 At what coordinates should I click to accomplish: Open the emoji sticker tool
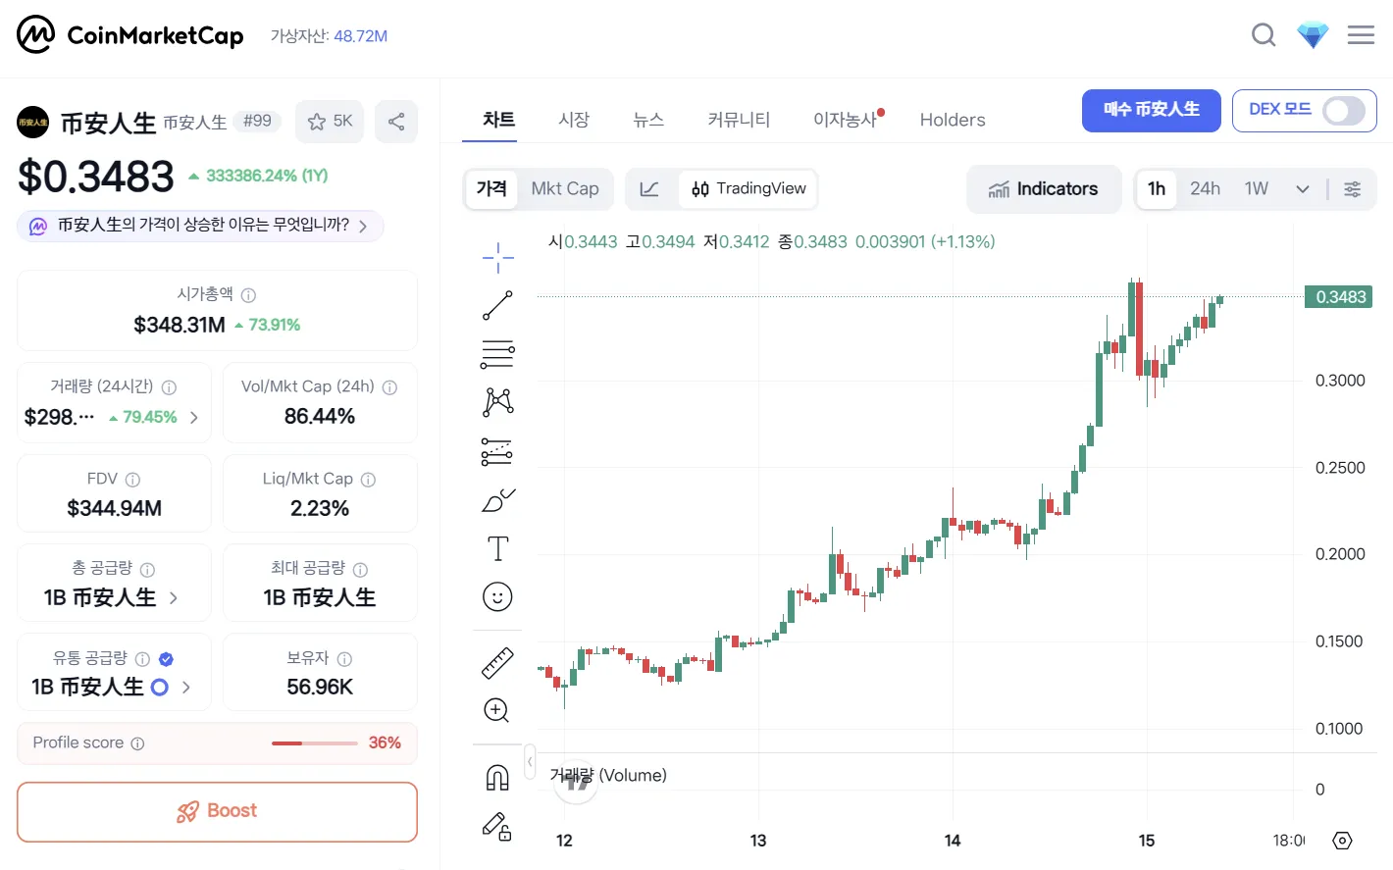click(x=497, y=596)
